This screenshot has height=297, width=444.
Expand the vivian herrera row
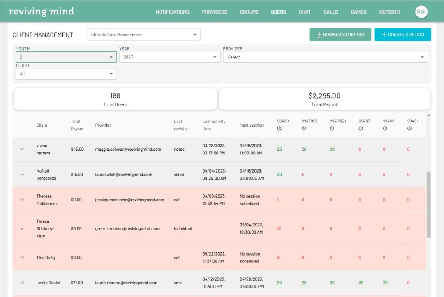pyautogui.click(x=22, y=150)
